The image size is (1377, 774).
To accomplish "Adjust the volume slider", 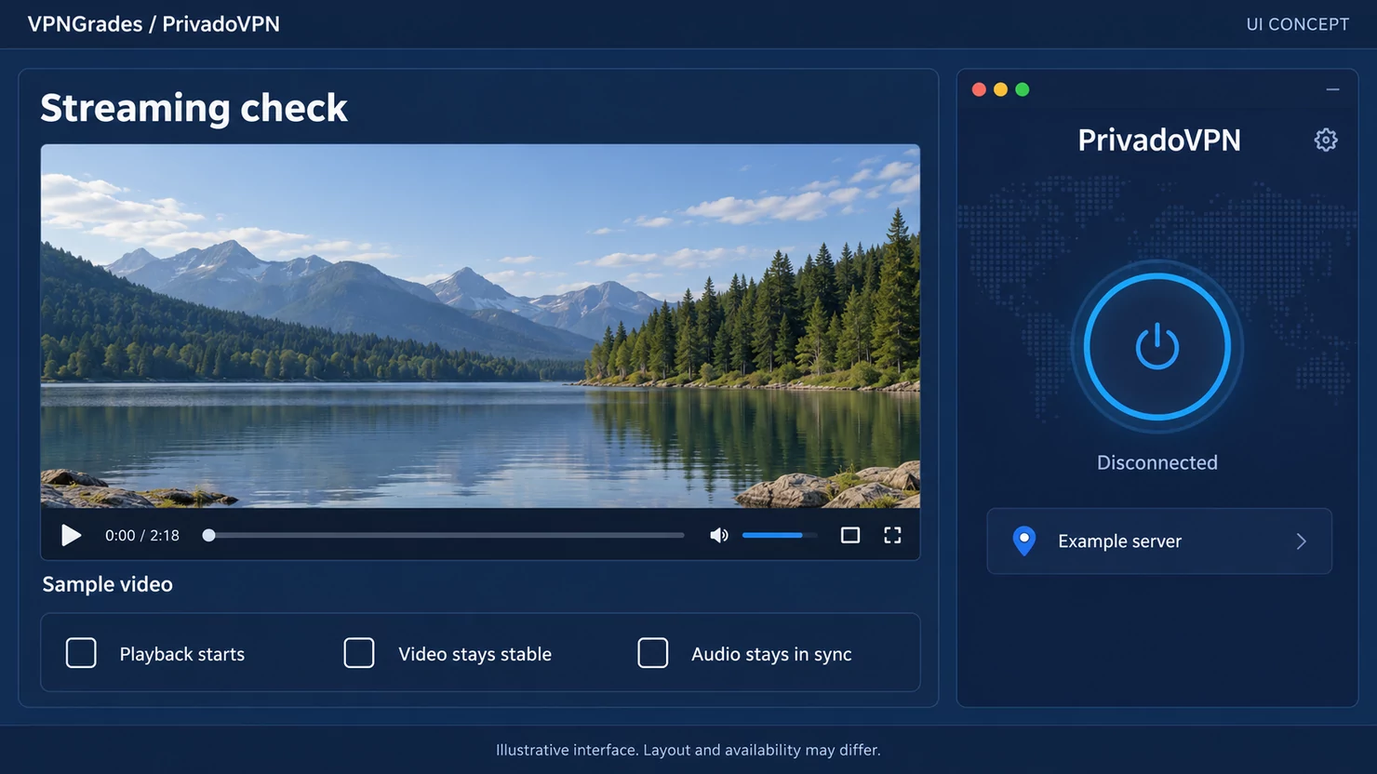I will (780, 535).
